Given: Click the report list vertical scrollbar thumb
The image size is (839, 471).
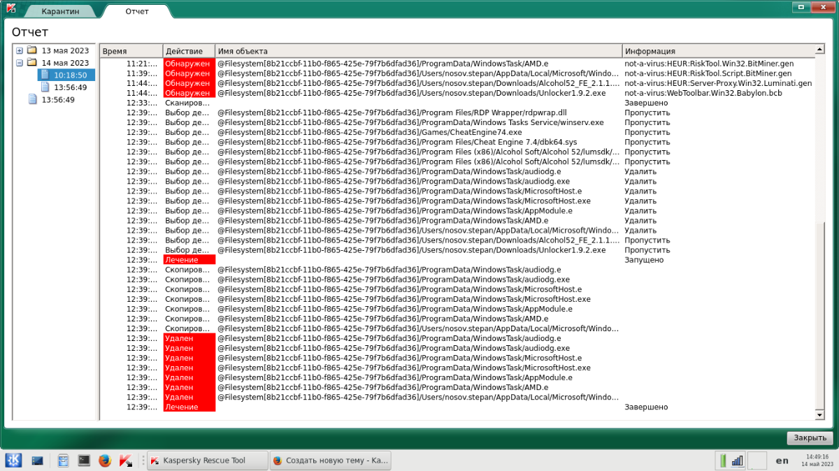Looking at the screenshot, I should pyautogui.click(x=821, y=314).
